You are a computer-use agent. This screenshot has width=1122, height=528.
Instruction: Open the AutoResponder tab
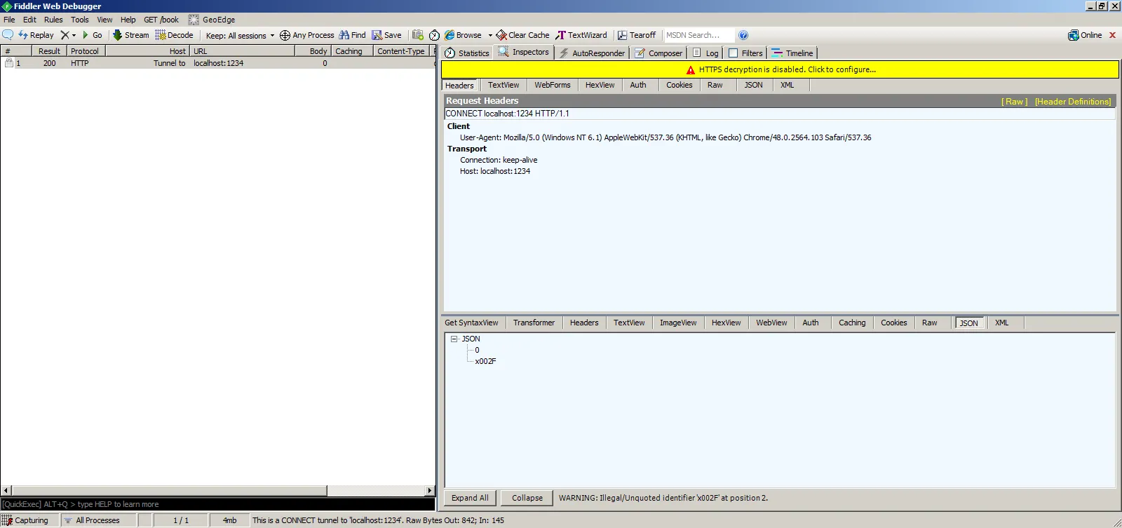[592, 53]
